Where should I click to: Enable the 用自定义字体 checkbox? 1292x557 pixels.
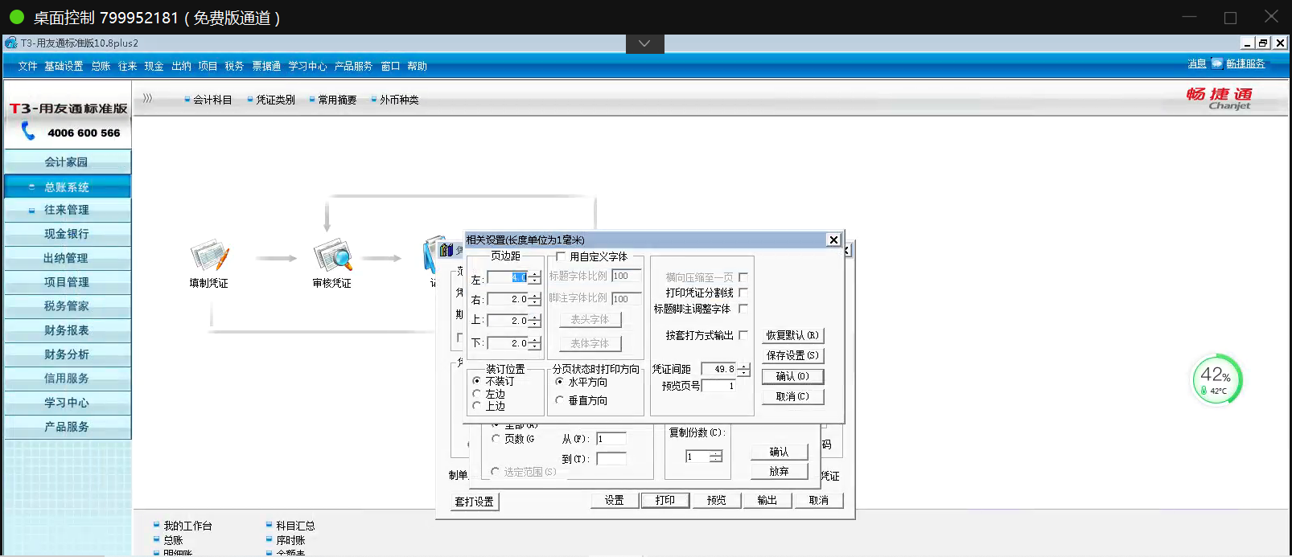(x=561, y=257)
